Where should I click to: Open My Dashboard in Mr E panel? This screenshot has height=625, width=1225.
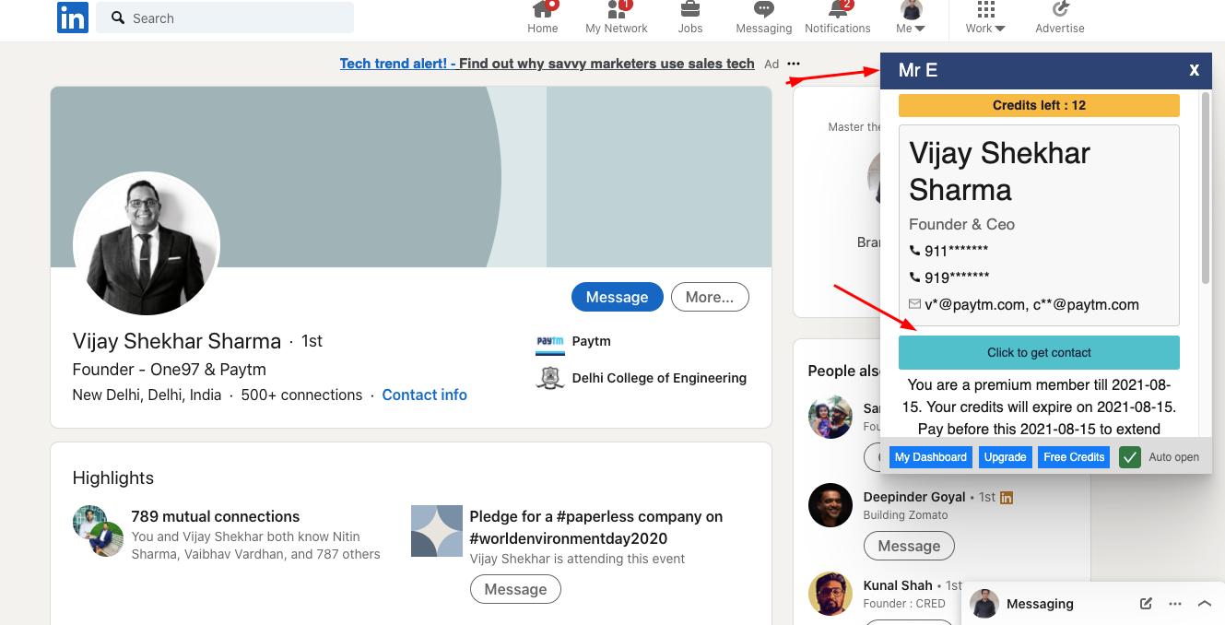pos(931,457)
